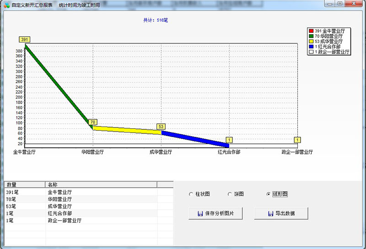Click the 共计: 516笔 chart title
The width and height of the screenshot is (366, 249).
tap(156, 20)
